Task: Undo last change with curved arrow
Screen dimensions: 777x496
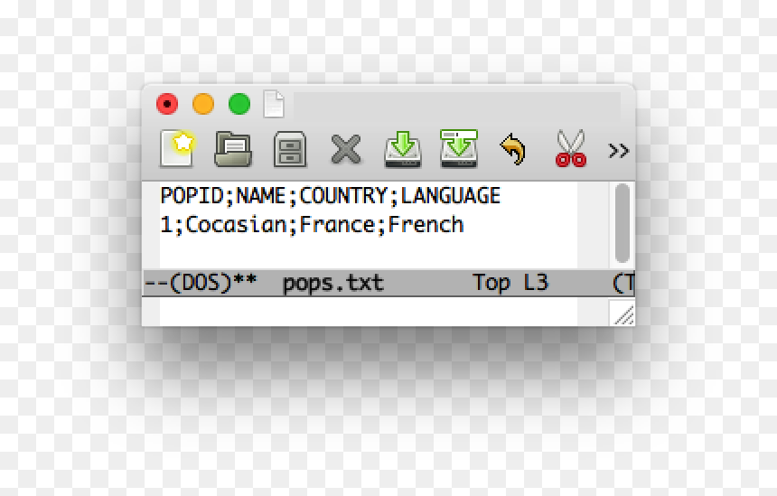Action: click(x=513, y=149)
